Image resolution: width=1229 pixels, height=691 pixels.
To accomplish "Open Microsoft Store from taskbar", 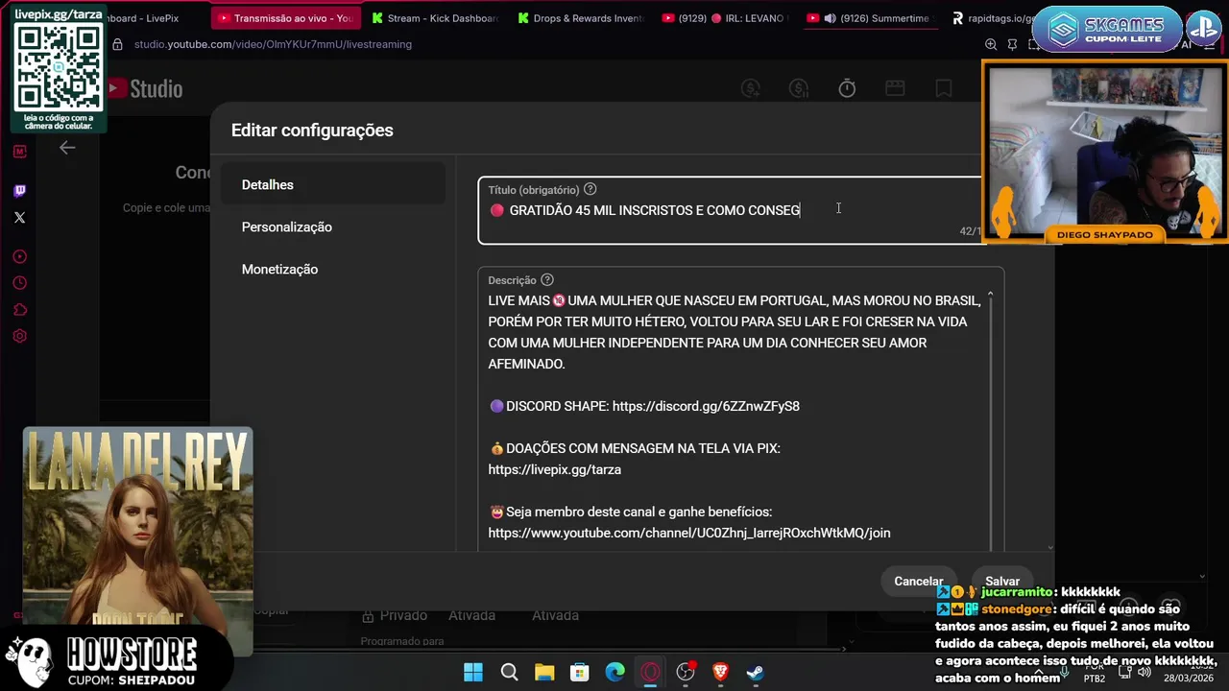I will click(580, 673).
